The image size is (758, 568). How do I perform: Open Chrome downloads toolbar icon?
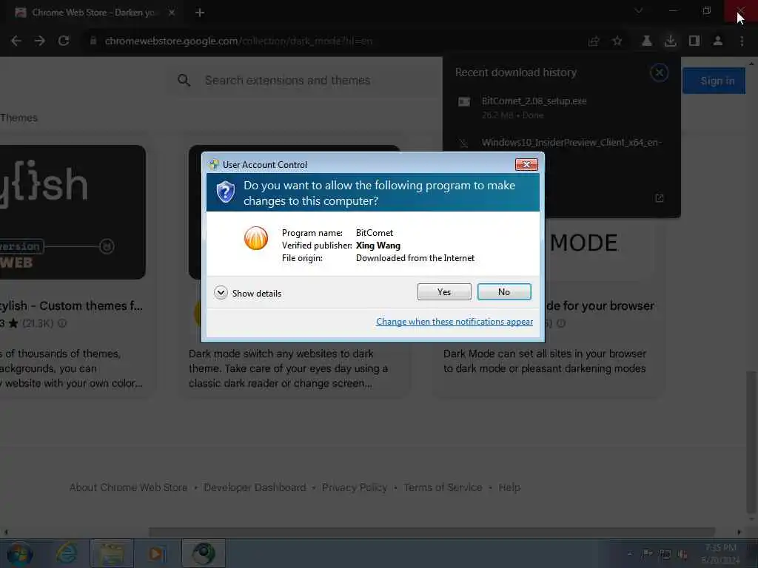[x=671, y=41]
